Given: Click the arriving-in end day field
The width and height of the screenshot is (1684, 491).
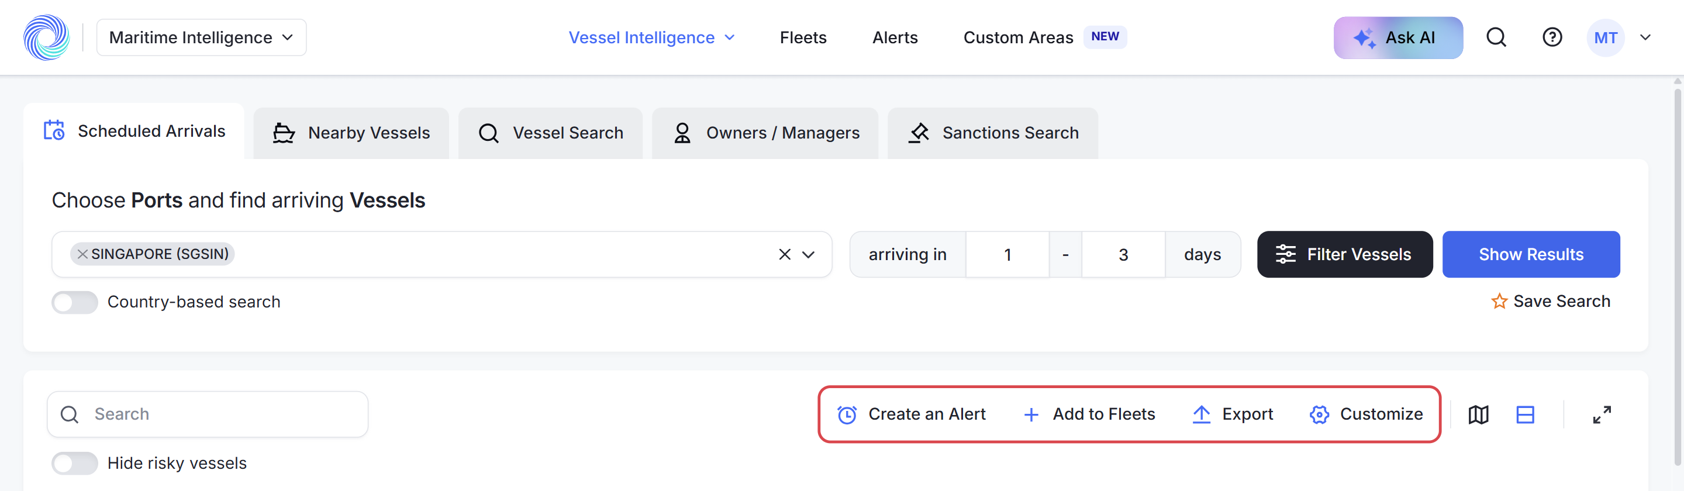Looking at the screenshot, I should 1123,254.
